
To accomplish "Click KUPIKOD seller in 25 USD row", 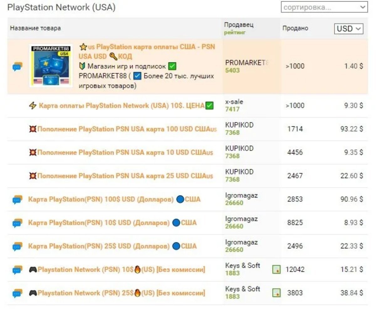I will [x=239, y=172].
